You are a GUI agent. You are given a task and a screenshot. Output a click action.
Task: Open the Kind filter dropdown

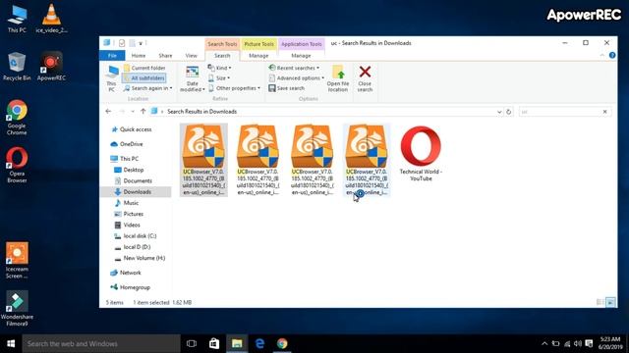pos(219,68)
